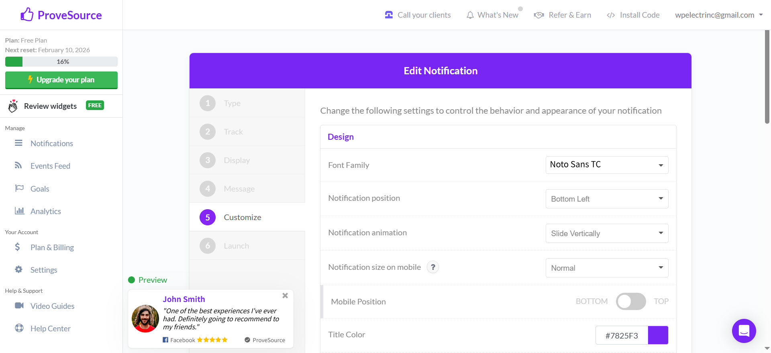This screenshot has height=353, width=771.
Task: Open the Install Code link
Action: click(633, 15)
